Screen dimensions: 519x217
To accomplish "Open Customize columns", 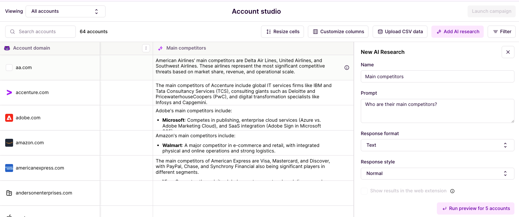I will (338, 32).
